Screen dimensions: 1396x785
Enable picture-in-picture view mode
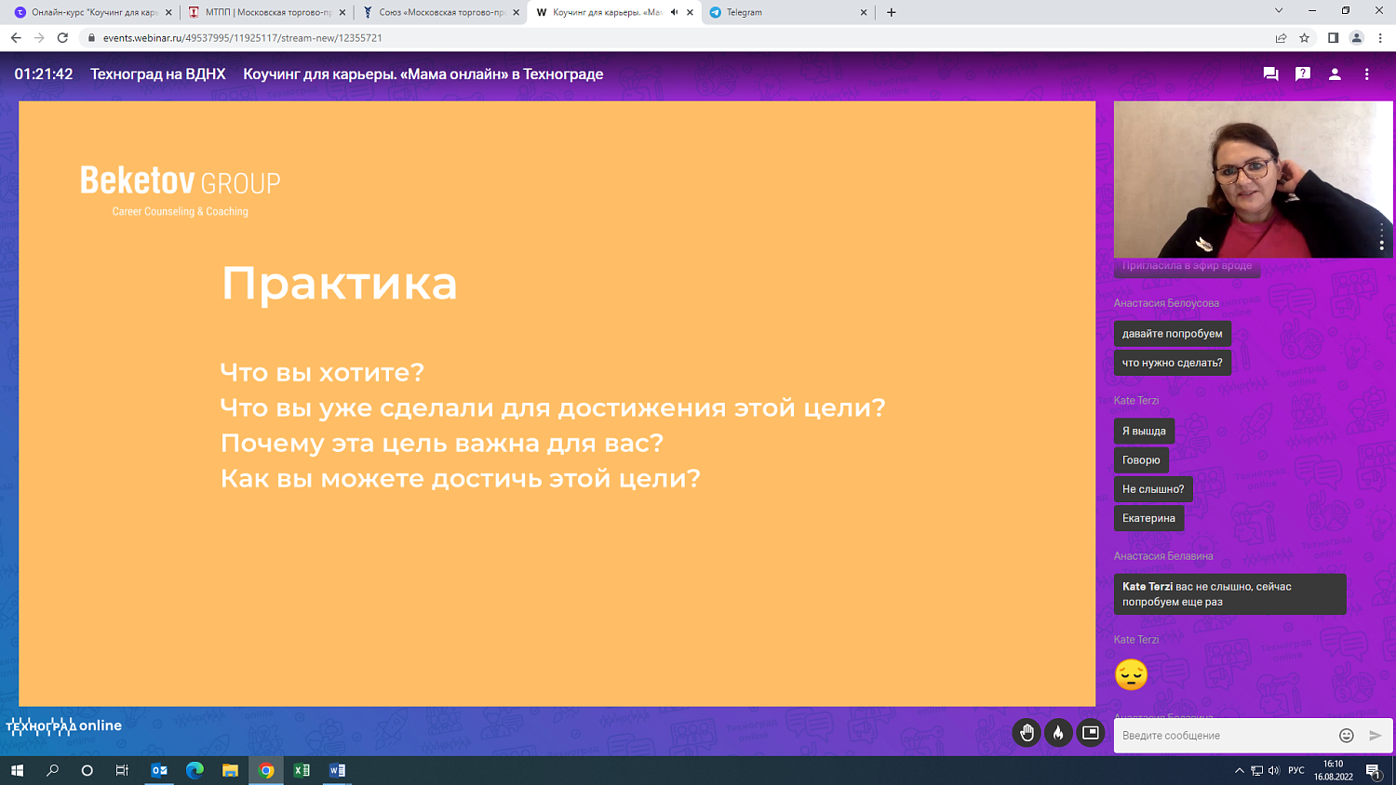click(x=1090, y=733)
